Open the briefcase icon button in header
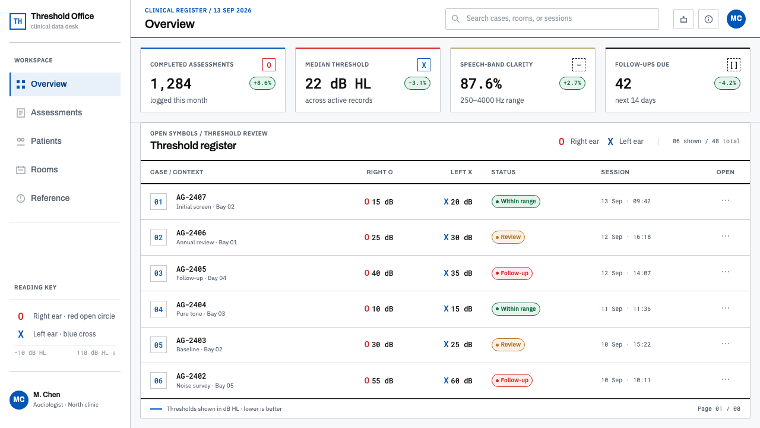This screenshot has height=428, width=760. [683, 19]
